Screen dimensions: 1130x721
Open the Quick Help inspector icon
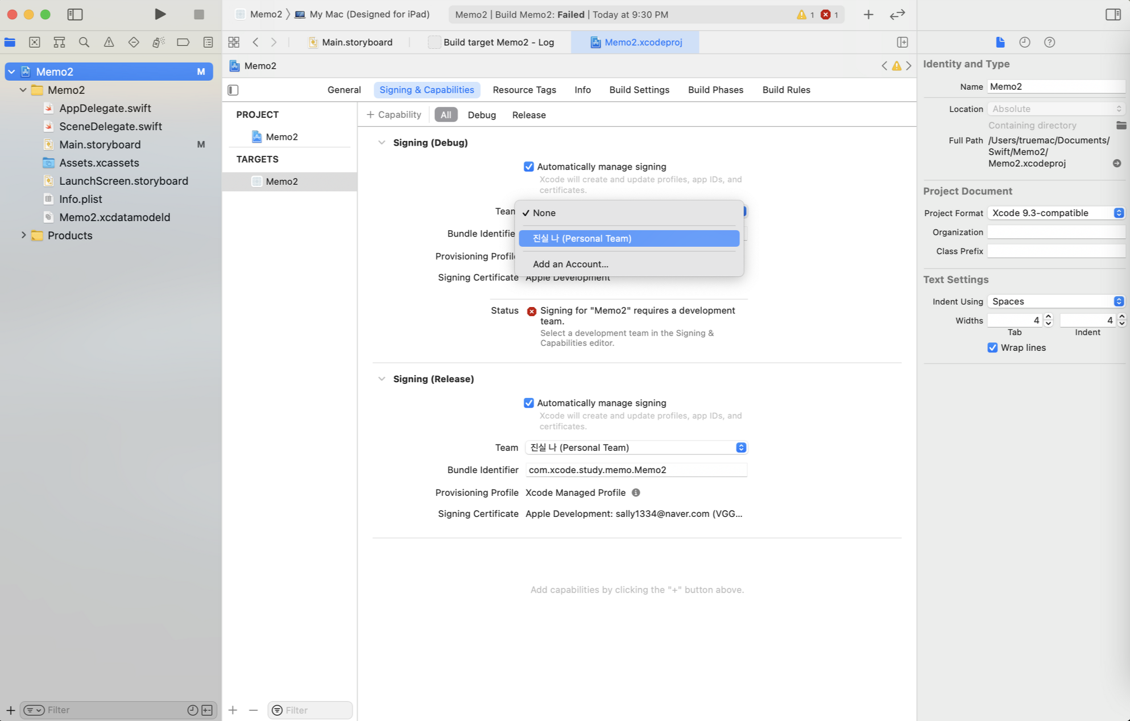click(x=1049, y=42)
